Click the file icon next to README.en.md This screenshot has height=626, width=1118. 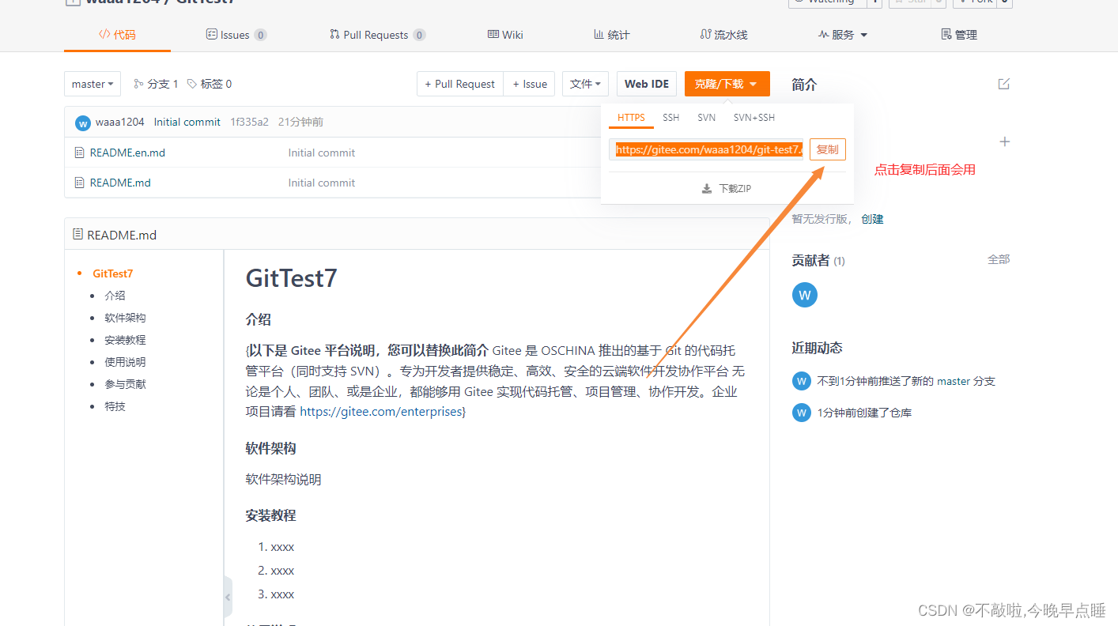(79, 153)
